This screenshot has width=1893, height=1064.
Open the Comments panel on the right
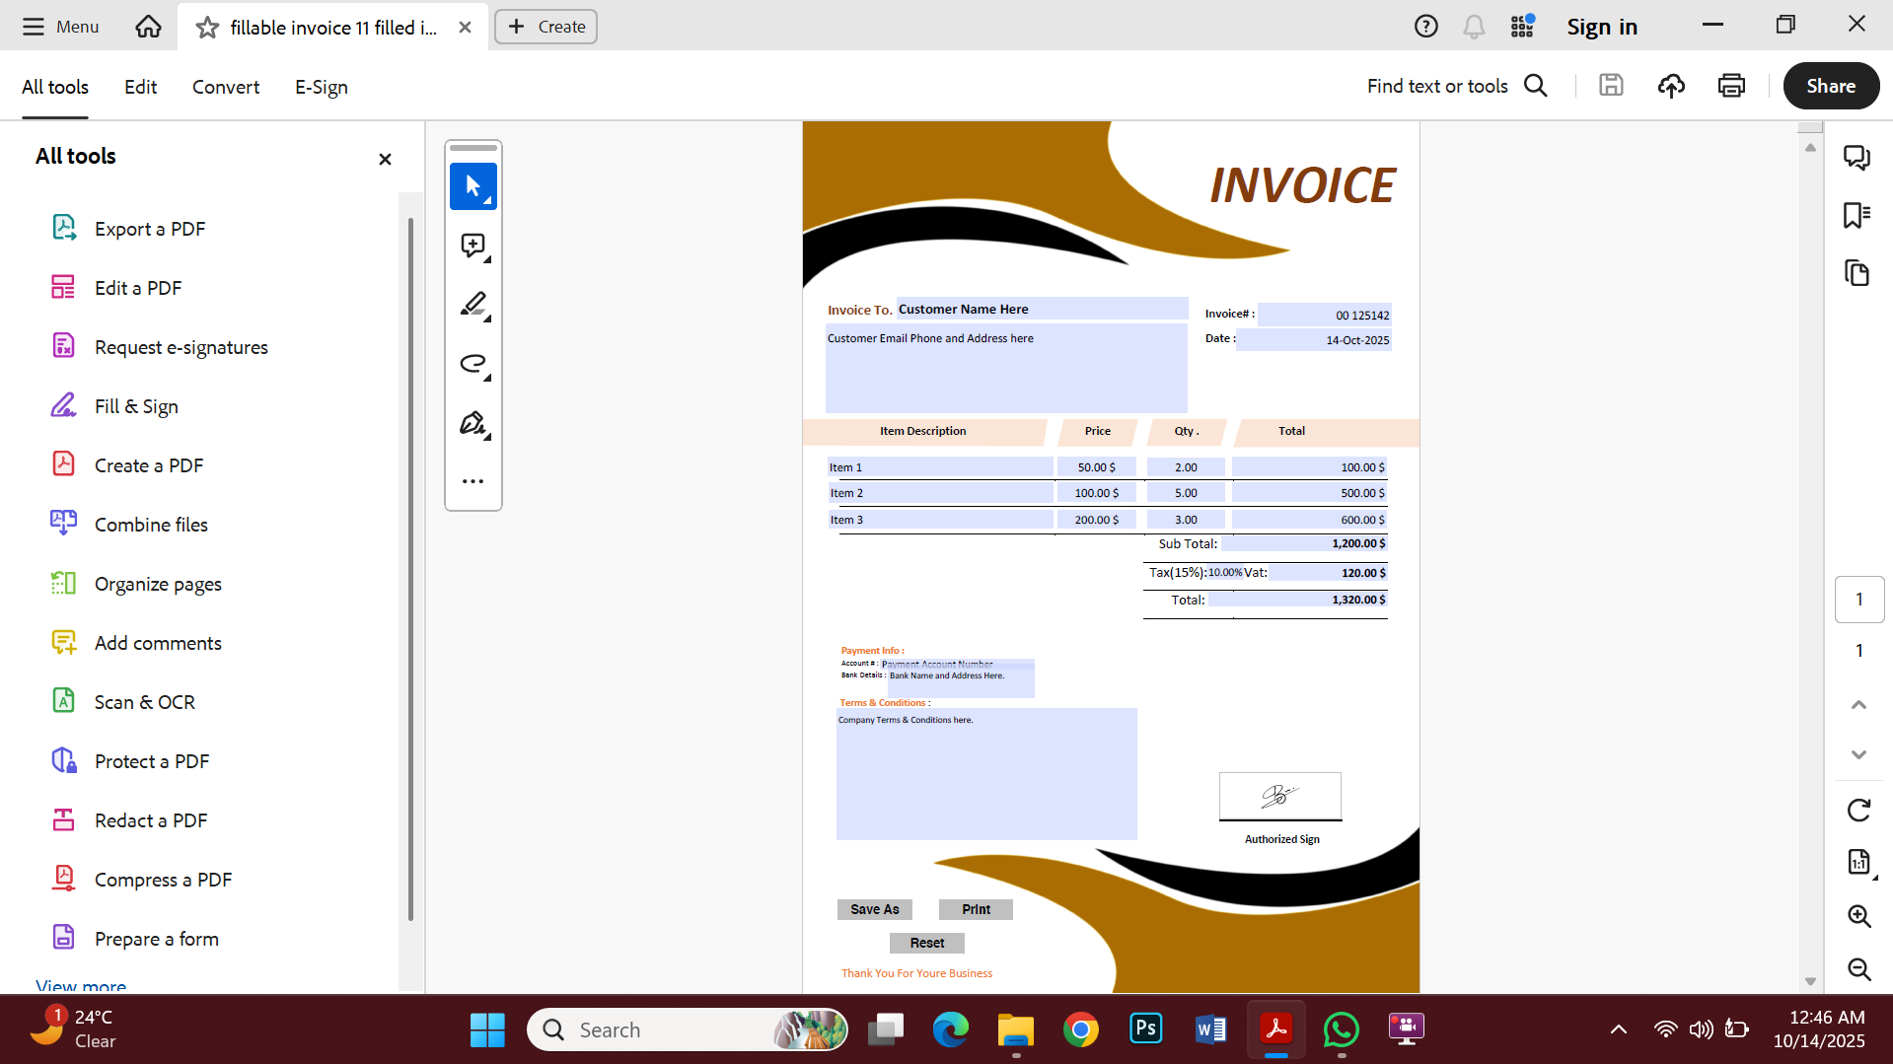(x=1857, y=157)
